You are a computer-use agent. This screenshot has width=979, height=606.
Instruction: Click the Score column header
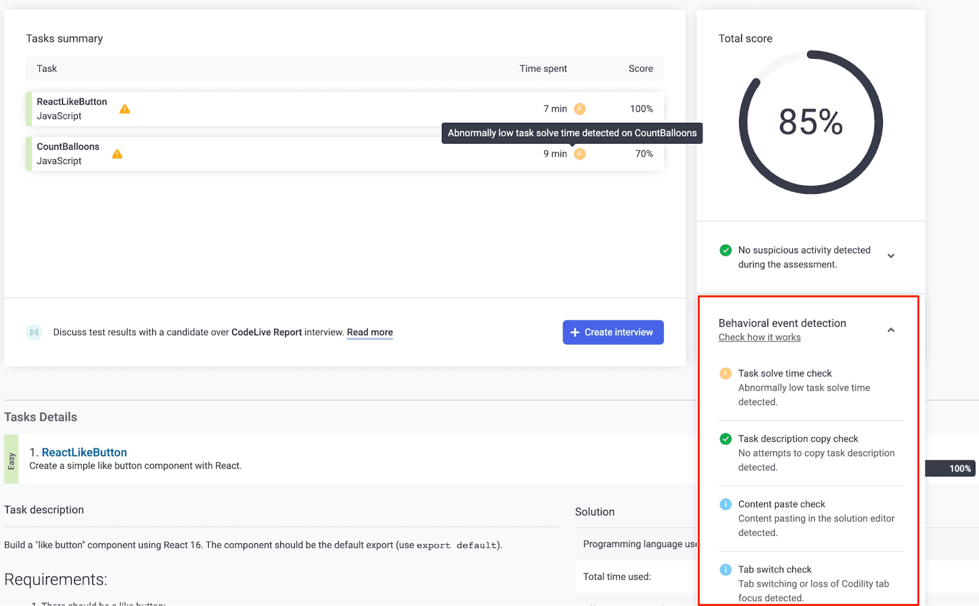click(x=641, y=68)
